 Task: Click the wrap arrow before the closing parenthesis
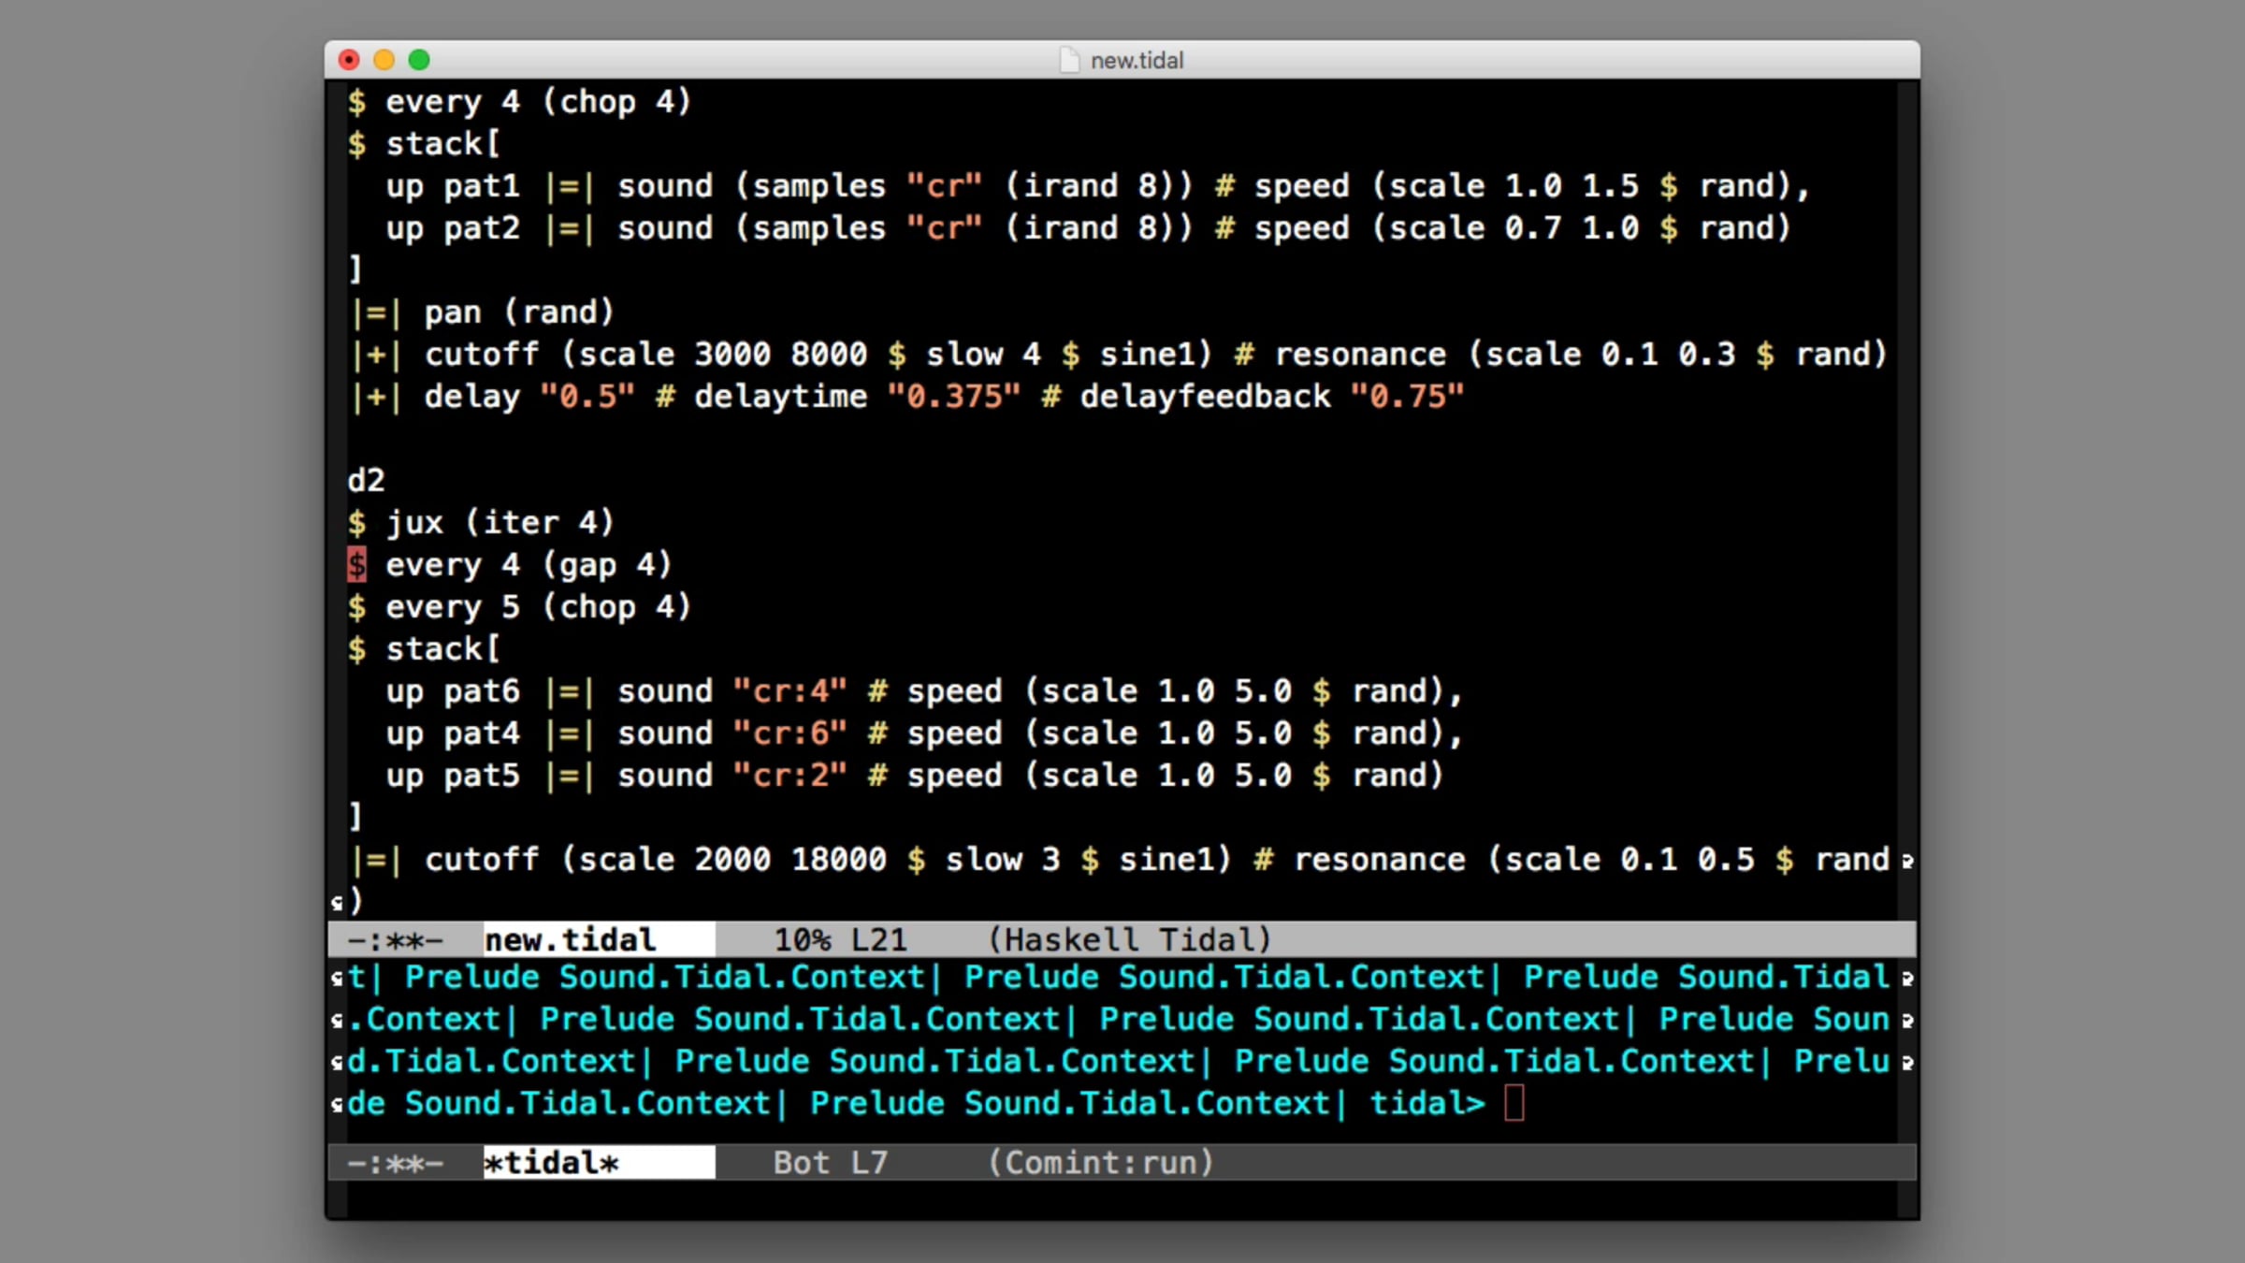pos(337,903)
